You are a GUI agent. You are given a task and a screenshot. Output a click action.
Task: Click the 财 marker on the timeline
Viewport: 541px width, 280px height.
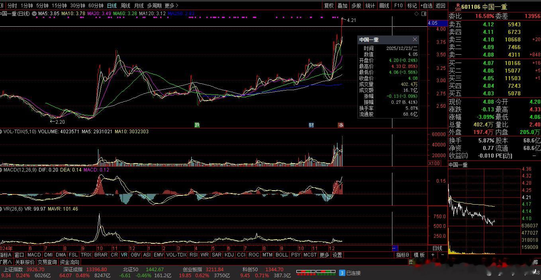pyautogui.click(x=311, y=125)
